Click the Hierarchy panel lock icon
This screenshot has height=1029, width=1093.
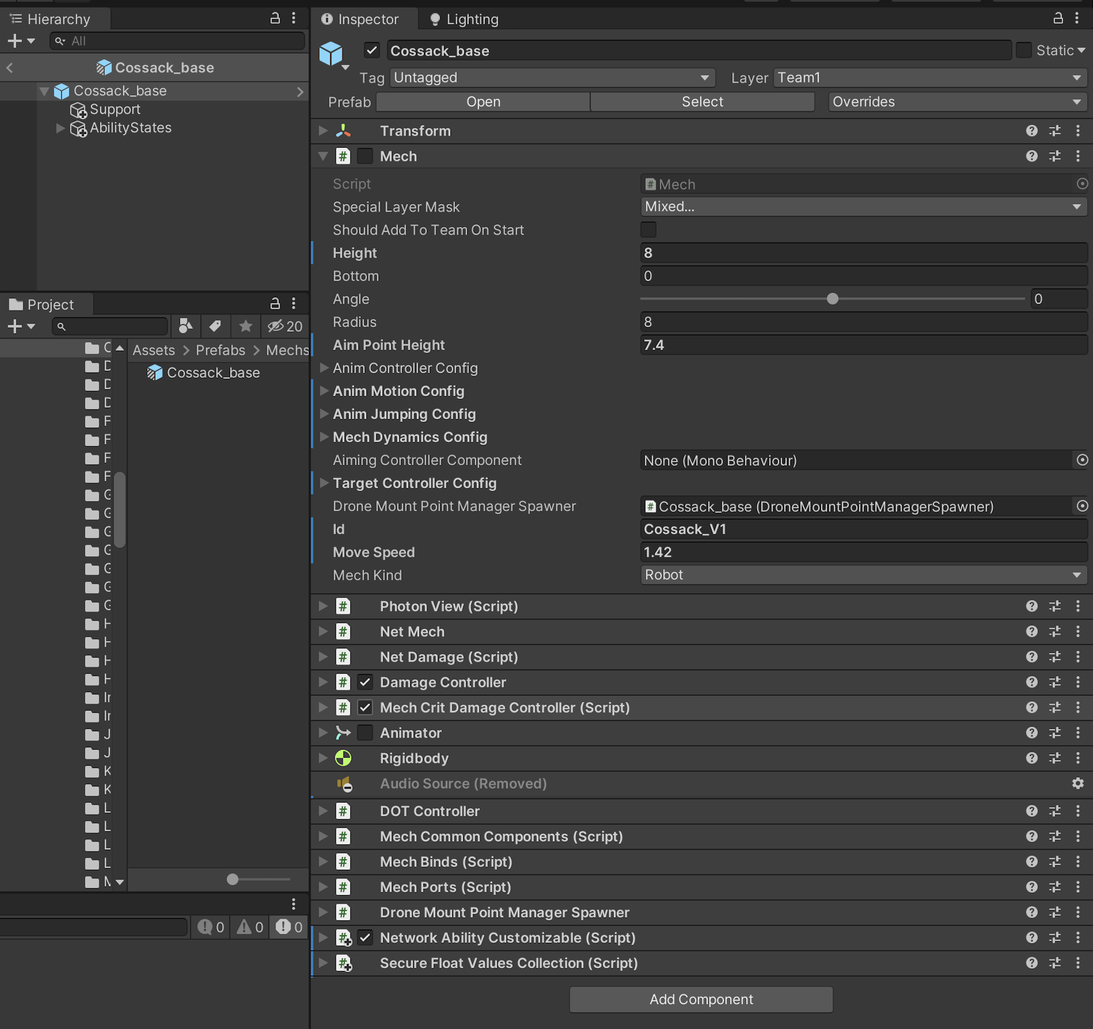[x=275, y=18]
